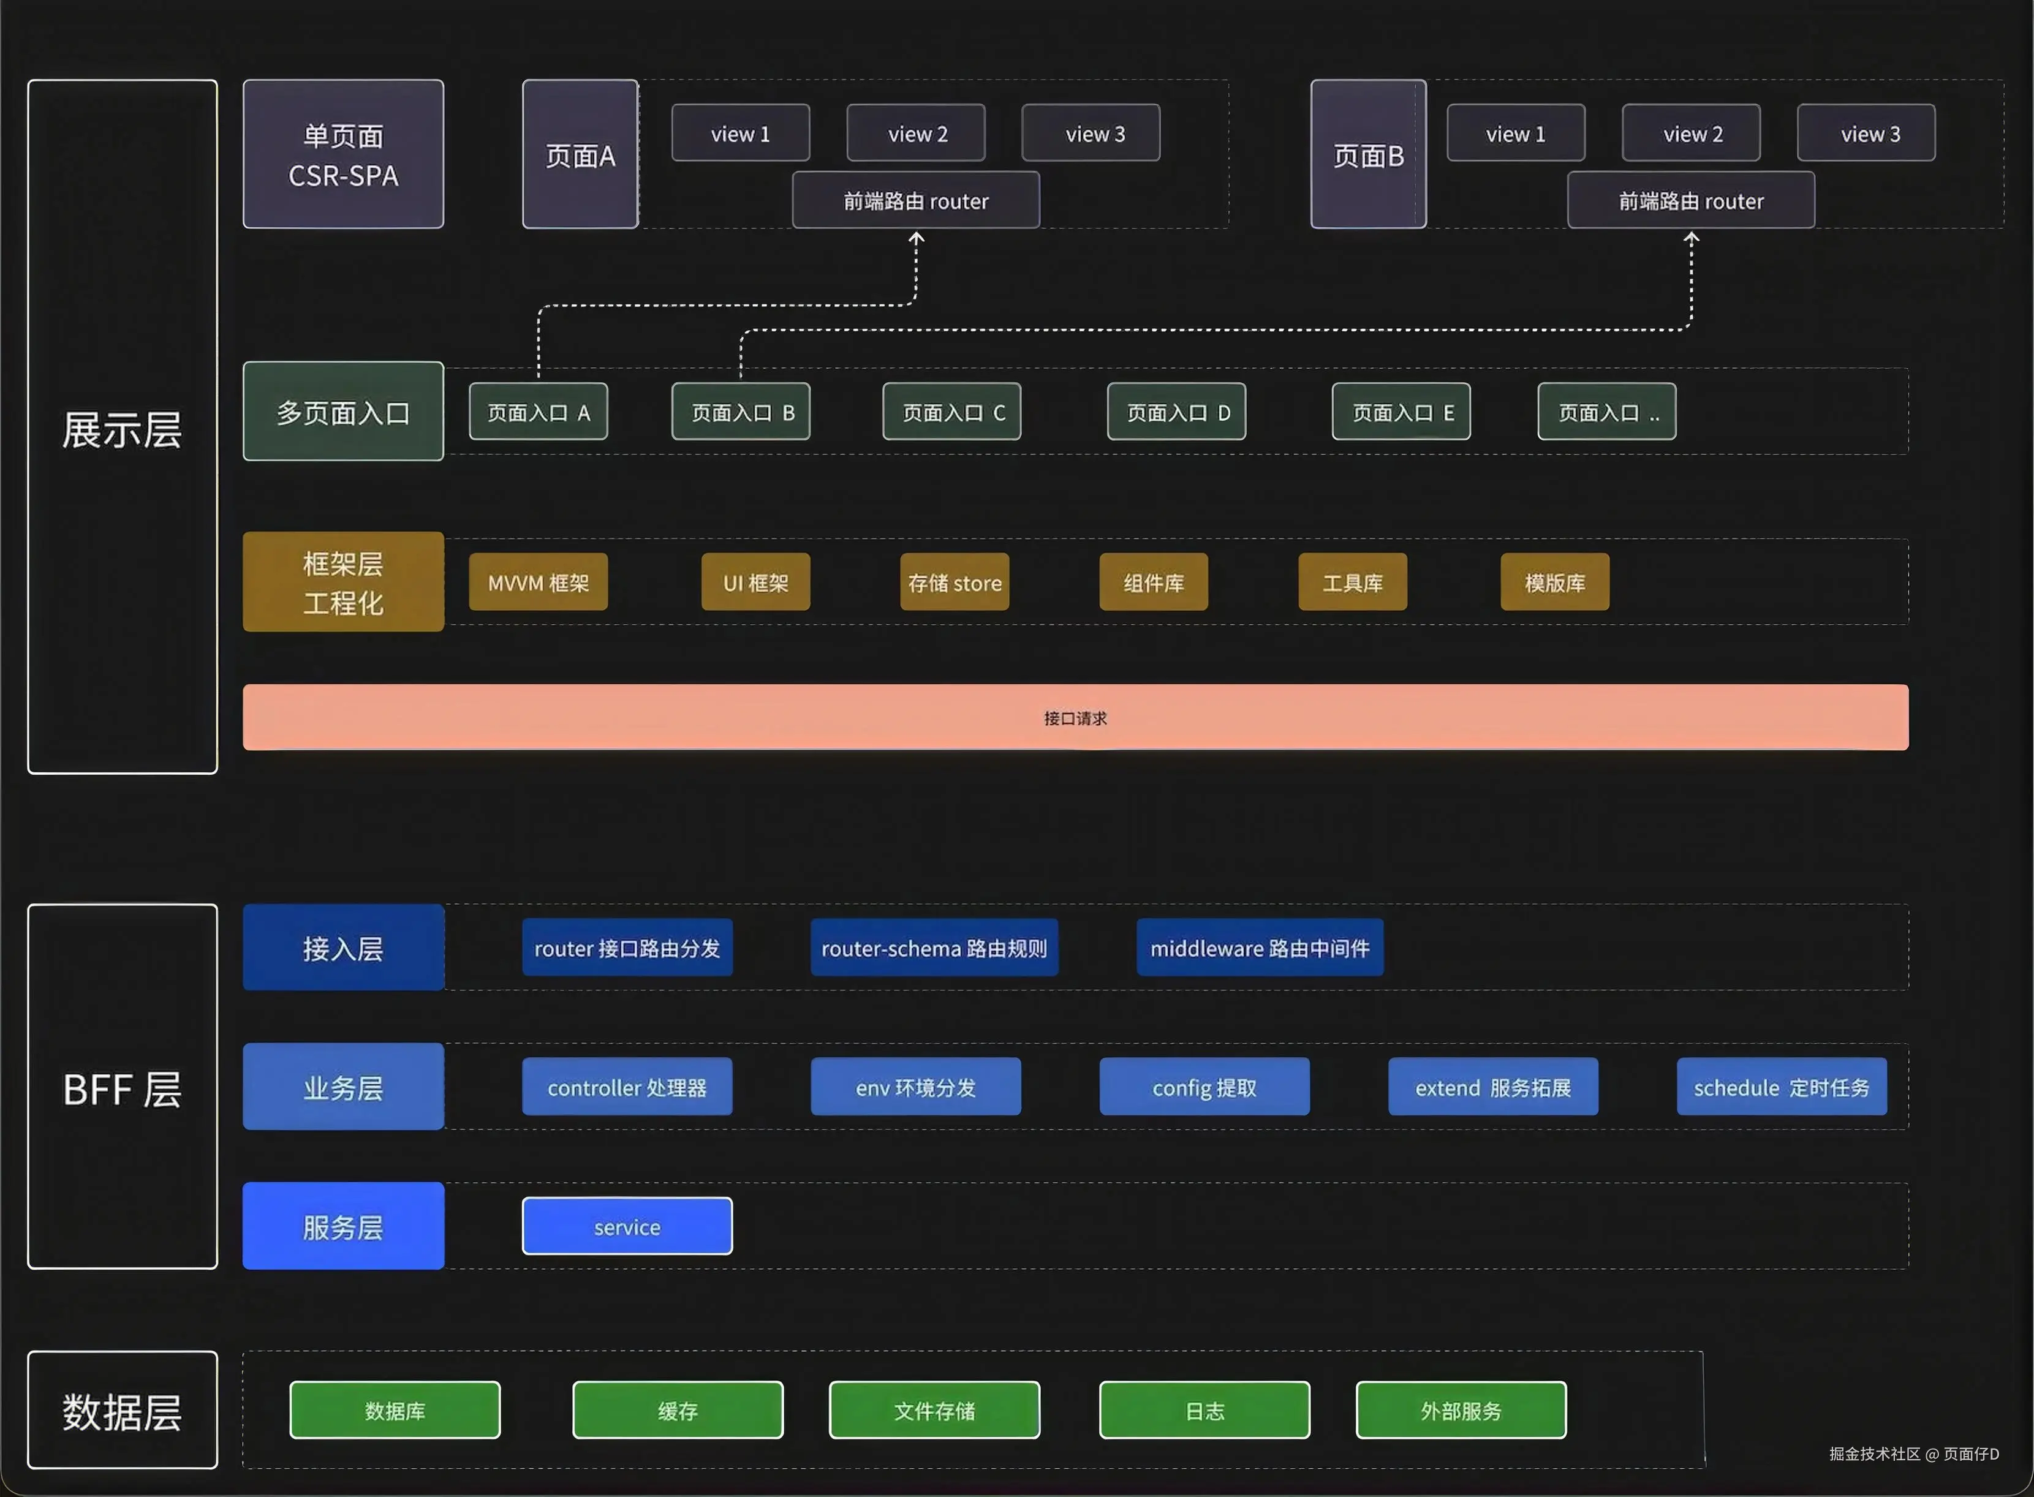Select the middleware 路由中间件 box
2034x1497 pixels.
(1260, 948)
